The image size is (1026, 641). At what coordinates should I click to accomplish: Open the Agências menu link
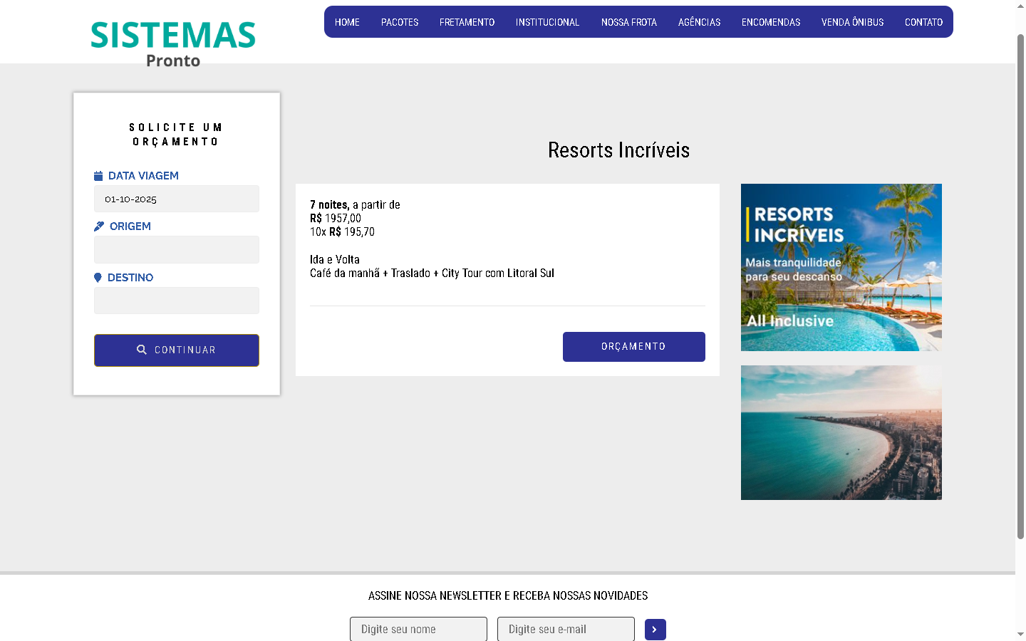pyautogui.click(x=699, y=22)
